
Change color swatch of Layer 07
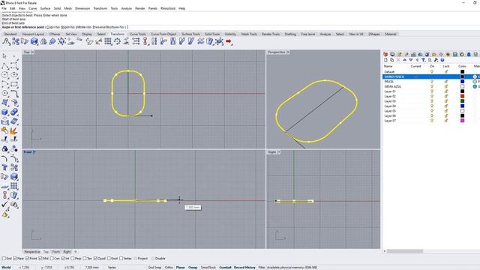pos(462,121)
